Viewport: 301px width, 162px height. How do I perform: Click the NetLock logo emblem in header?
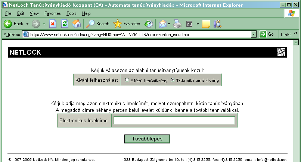click(281, 52)
